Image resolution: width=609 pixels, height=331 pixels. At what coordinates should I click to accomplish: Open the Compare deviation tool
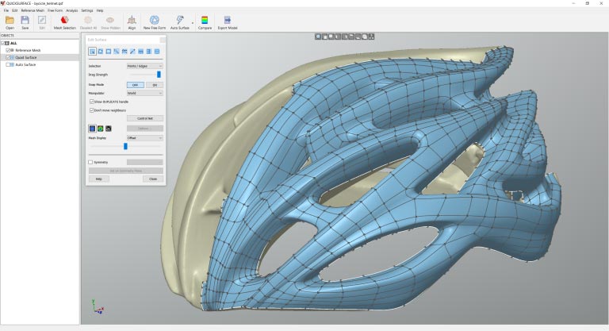click(x=205, y=21)
